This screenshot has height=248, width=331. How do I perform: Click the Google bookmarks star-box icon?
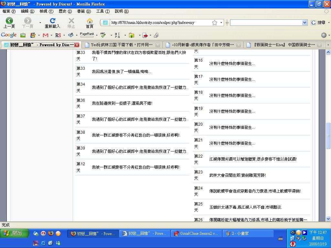[x=33, y=35]
